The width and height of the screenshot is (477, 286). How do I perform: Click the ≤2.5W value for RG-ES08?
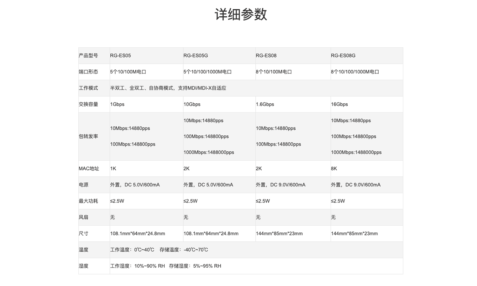click(x=263, y=201)
